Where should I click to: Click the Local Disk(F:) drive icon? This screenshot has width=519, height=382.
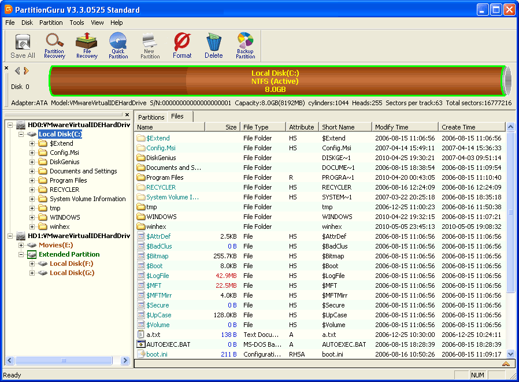[x=43, y=264]
